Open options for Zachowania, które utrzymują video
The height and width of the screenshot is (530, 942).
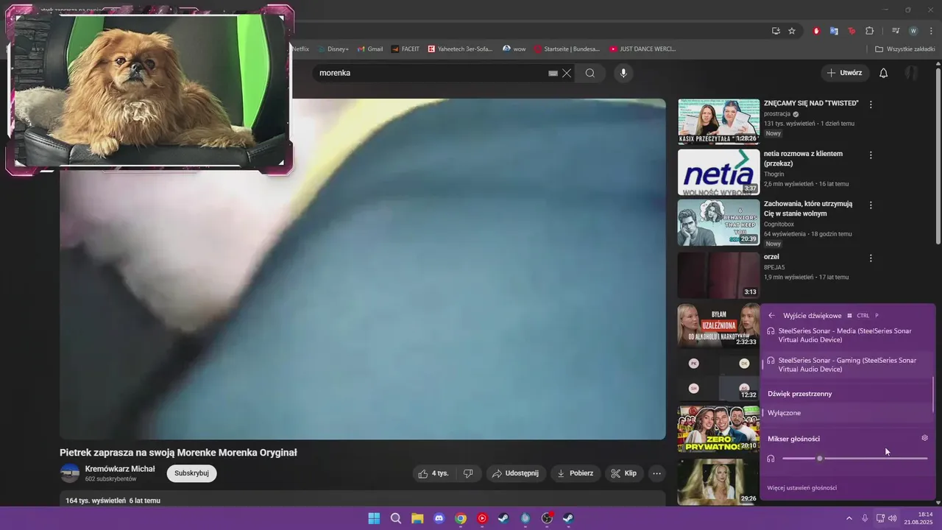click(871, 205)
